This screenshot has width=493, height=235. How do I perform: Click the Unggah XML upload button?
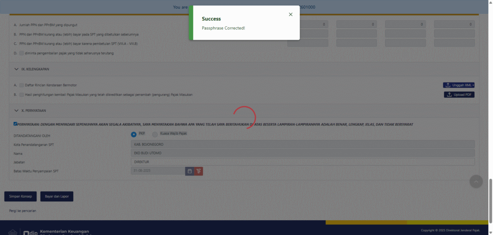click(x=459, y=85)
